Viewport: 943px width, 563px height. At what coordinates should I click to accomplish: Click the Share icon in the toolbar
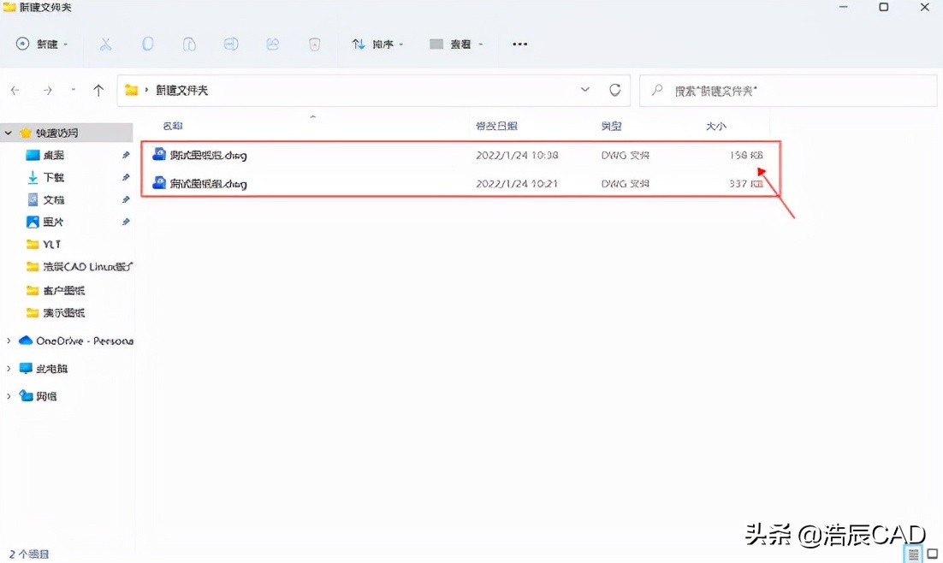point(273,44)
